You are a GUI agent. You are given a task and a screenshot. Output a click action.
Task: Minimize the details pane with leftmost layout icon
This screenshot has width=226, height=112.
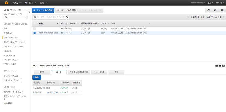216,66
